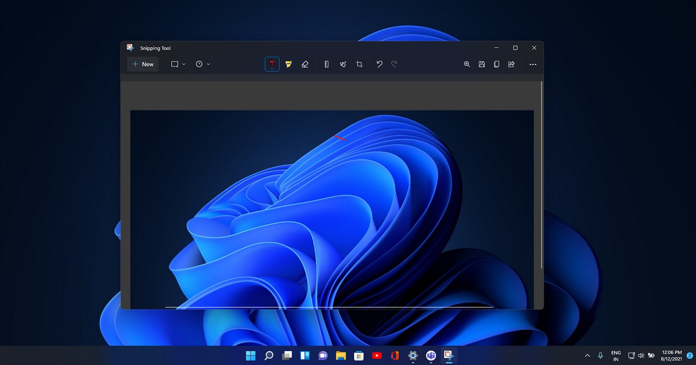Open Settings gear on the taskbar
This screenshot has width=696, height=365.
click(413, 355)
